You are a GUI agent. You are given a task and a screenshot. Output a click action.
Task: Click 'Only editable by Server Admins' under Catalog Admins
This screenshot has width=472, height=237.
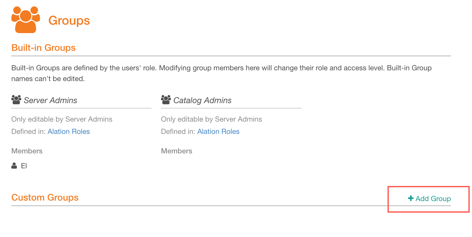tap(211, 119)
